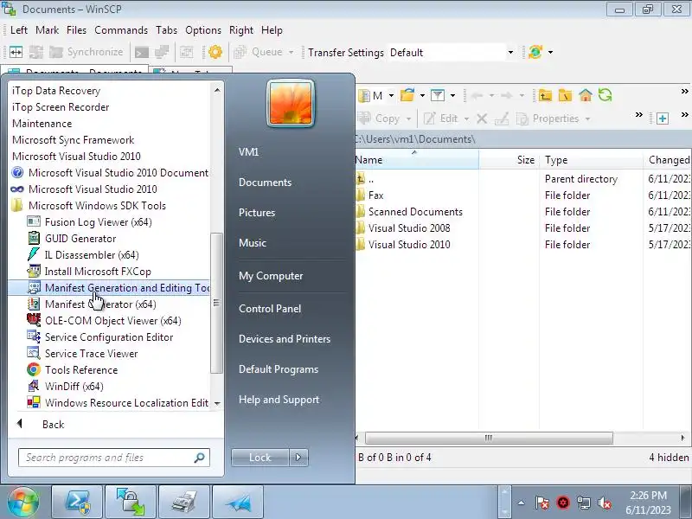The image size is (692, 519).
Task: Click the clock showing 2:26 PM
Action: 648,495
